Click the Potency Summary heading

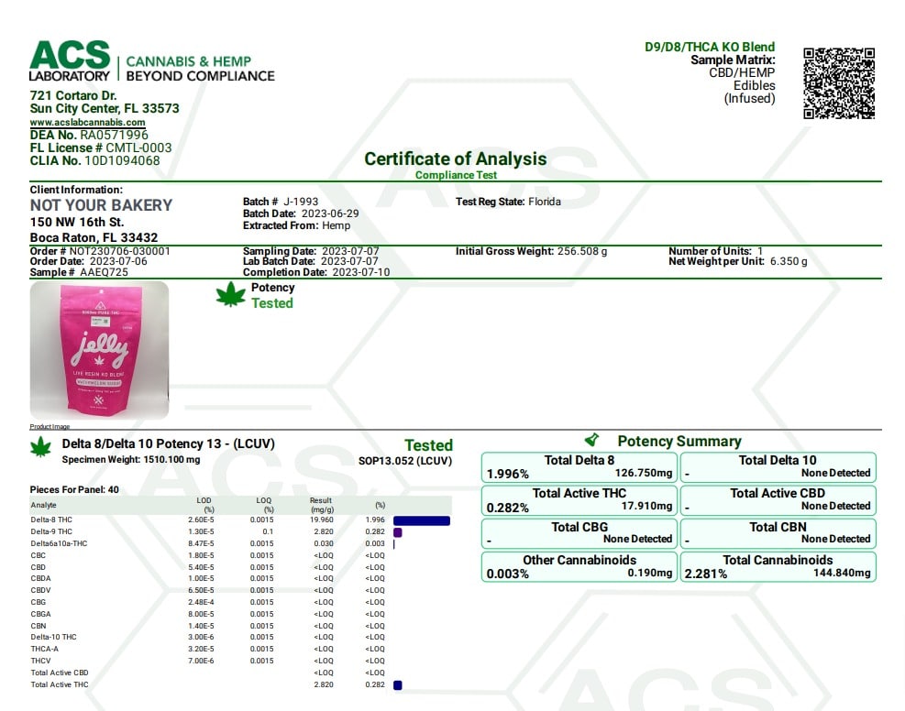pos(679,441)
